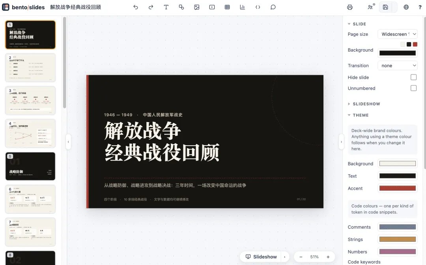Viewport: 426px width, 265px height.
Task: Collapse the SLIDE section
Action: tap(357, 24)
